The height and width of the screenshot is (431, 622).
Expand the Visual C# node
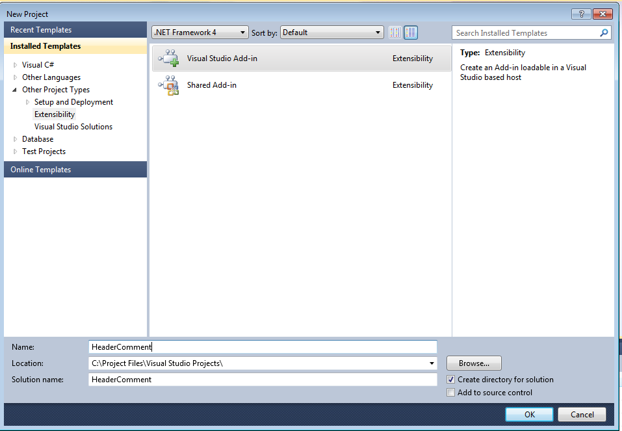15,65
